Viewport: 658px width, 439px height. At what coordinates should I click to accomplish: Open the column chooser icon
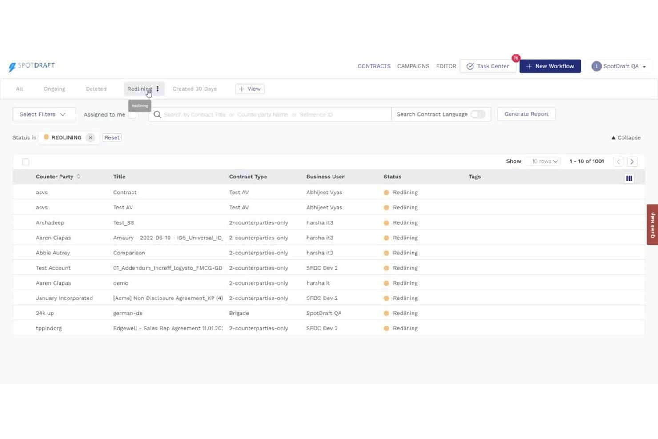pos(629,178)
